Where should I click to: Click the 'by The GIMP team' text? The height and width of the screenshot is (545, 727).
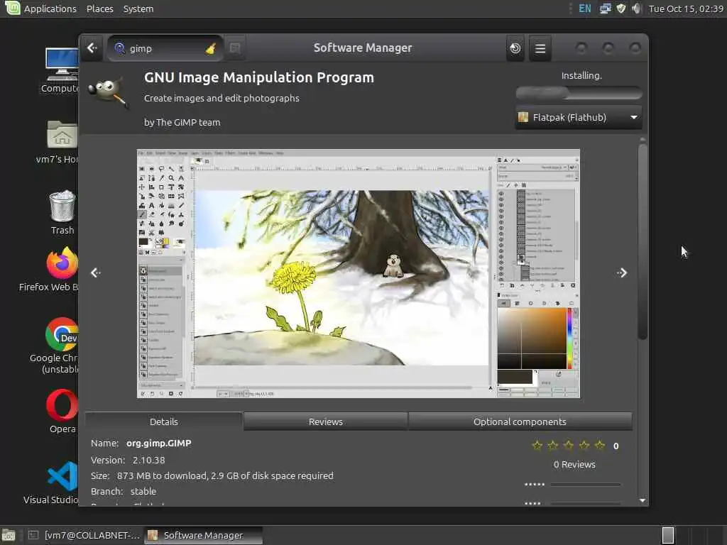click(x=182, y=123)
